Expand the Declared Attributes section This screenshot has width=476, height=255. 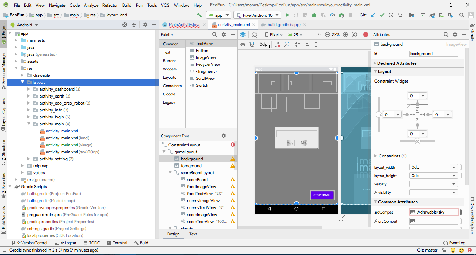(375, 63)
